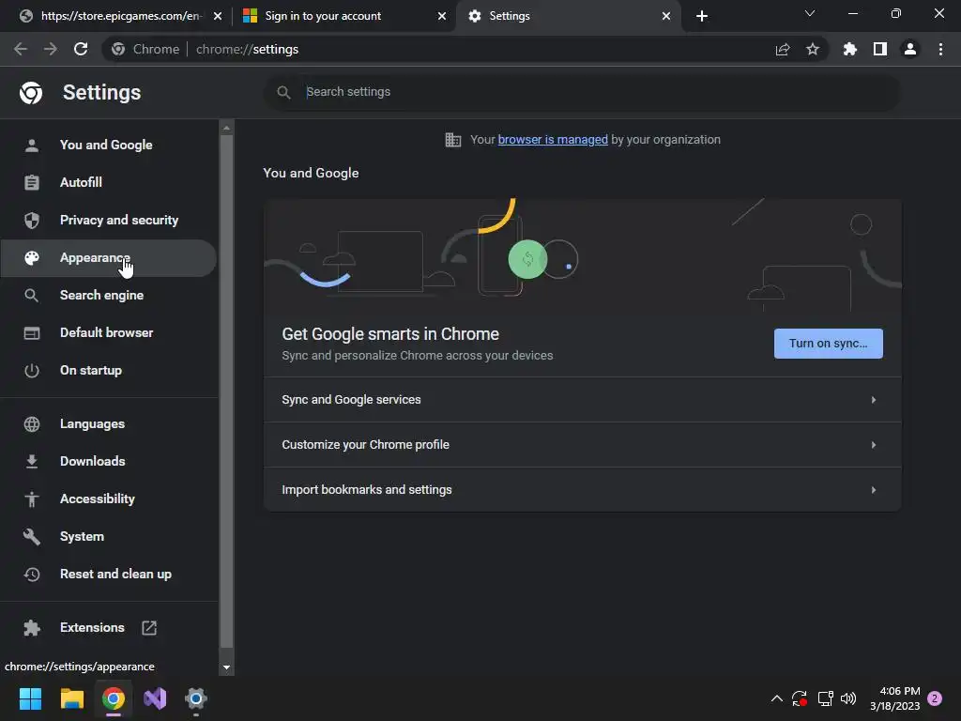The width and height of the screenshot is (961, 721).
Task: Close the Sign in to your account tab
Action: coord(442,16)
